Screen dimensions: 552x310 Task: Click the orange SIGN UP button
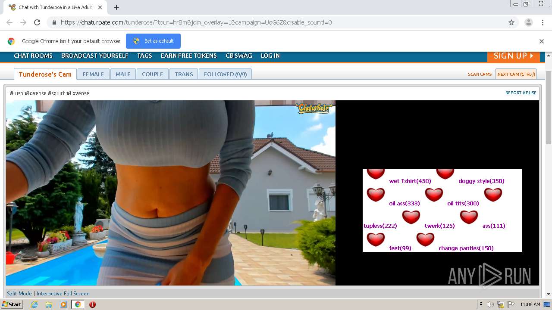pyautogui.click(x=514, y=56)
